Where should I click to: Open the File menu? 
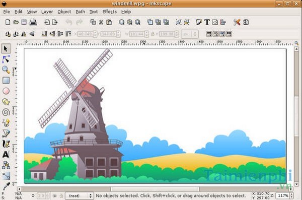(x=7, y=12)
